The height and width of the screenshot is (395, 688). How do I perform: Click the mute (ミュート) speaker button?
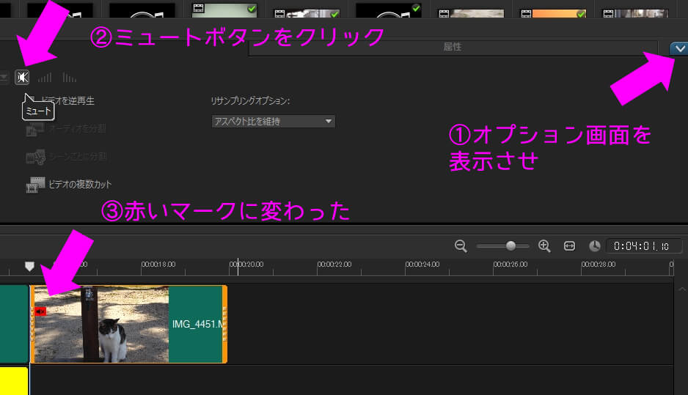tap(22, 77)
